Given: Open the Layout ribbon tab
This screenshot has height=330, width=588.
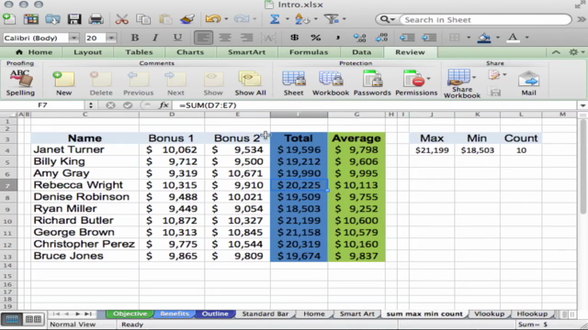Looking at the screenshot, I should [x=87, y=52].
